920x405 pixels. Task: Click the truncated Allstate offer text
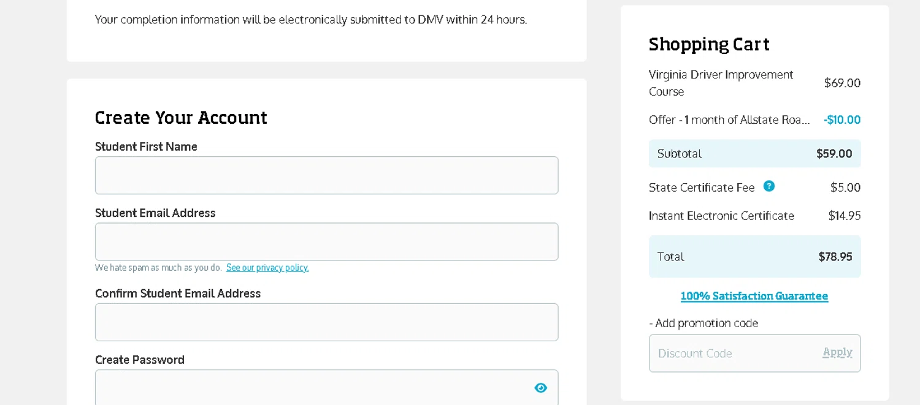[729, 120]
